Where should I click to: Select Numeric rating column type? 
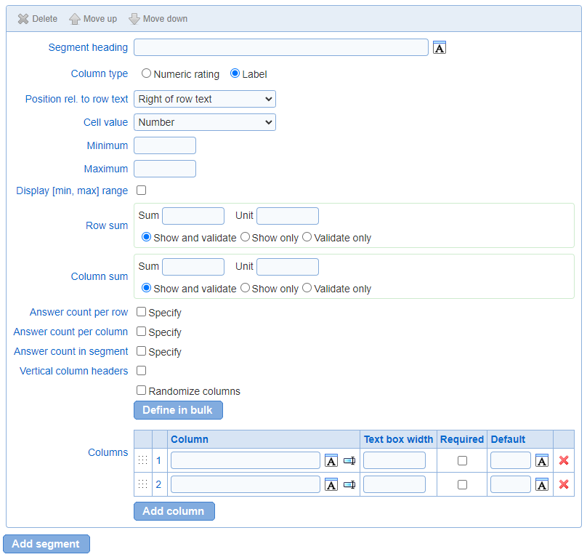tap(146, 73)
